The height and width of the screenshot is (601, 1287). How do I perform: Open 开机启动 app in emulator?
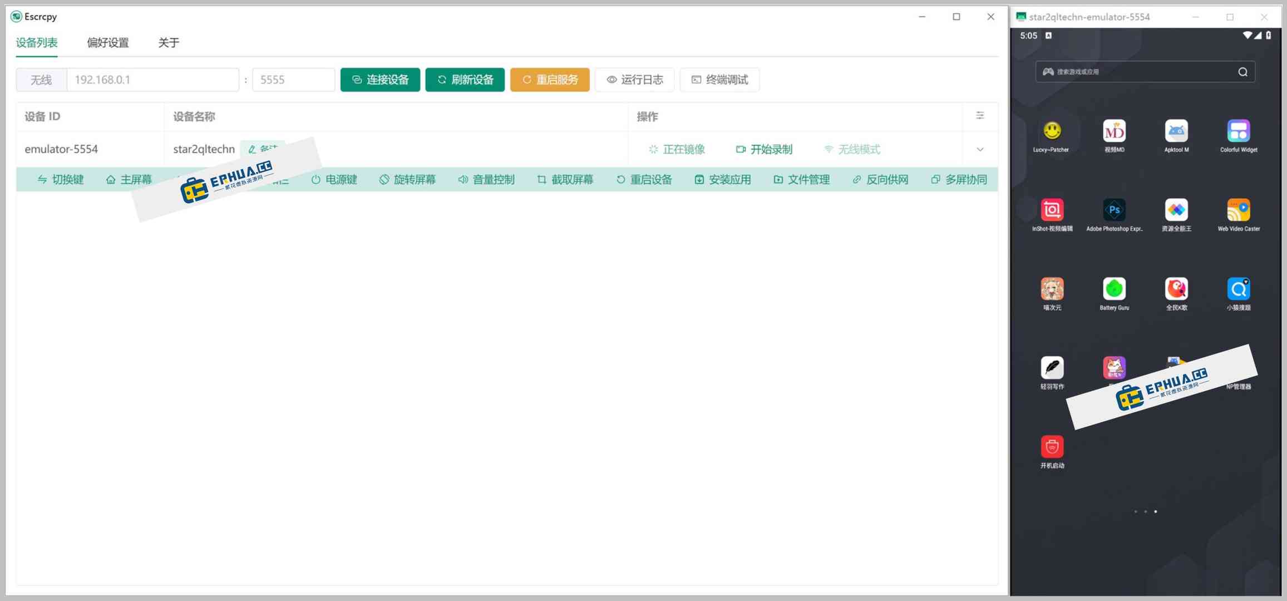pos(1052,452)
